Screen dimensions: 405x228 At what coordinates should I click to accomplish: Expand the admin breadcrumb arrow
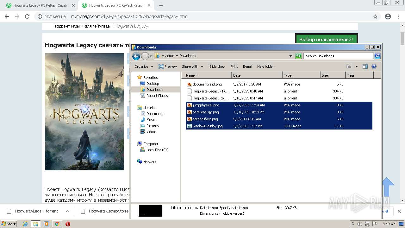click(x=177, y=56)
